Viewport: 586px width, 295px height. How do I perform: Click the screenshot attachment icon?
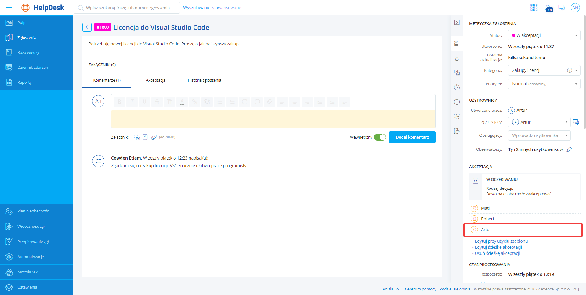137,137
